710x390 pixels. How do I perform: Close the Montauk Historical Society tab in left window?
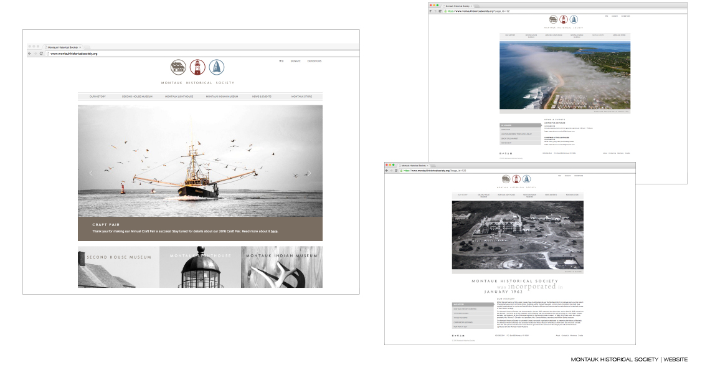[80, 47]
